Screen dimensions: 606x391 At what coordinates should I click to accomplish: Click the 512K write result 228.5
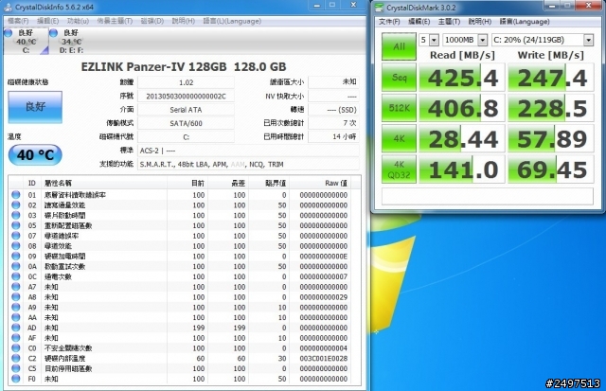[x=551, y=108]
